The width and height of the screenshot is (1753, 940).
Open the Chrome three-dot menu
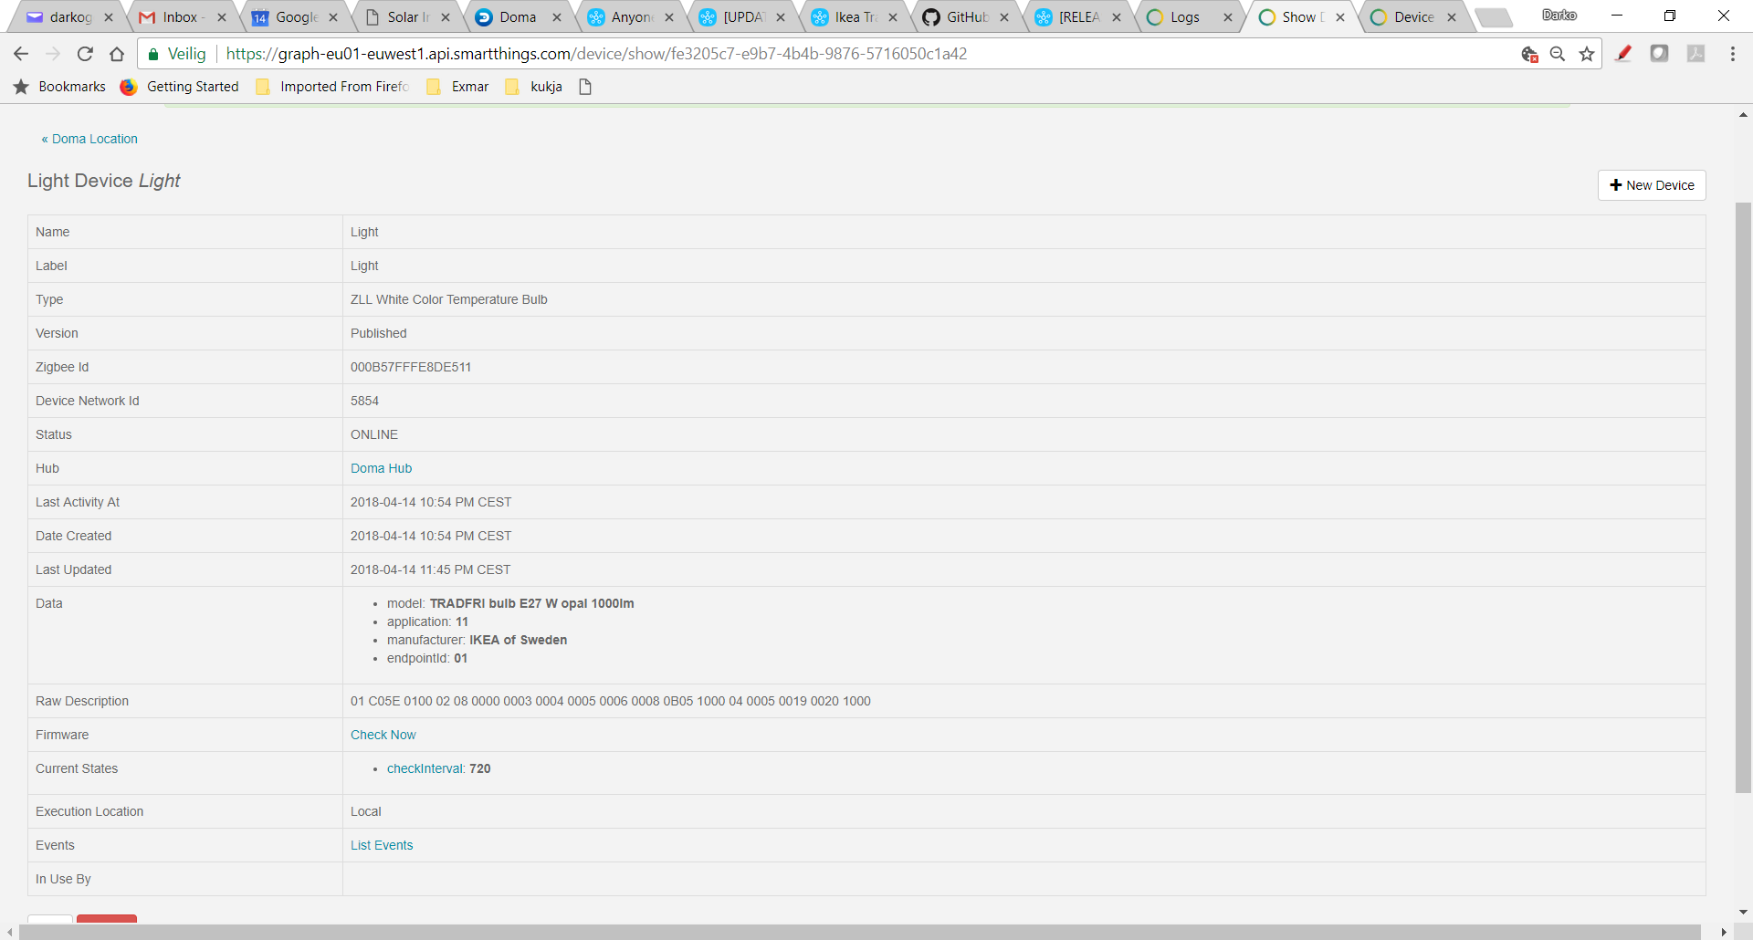[1733, 54]
